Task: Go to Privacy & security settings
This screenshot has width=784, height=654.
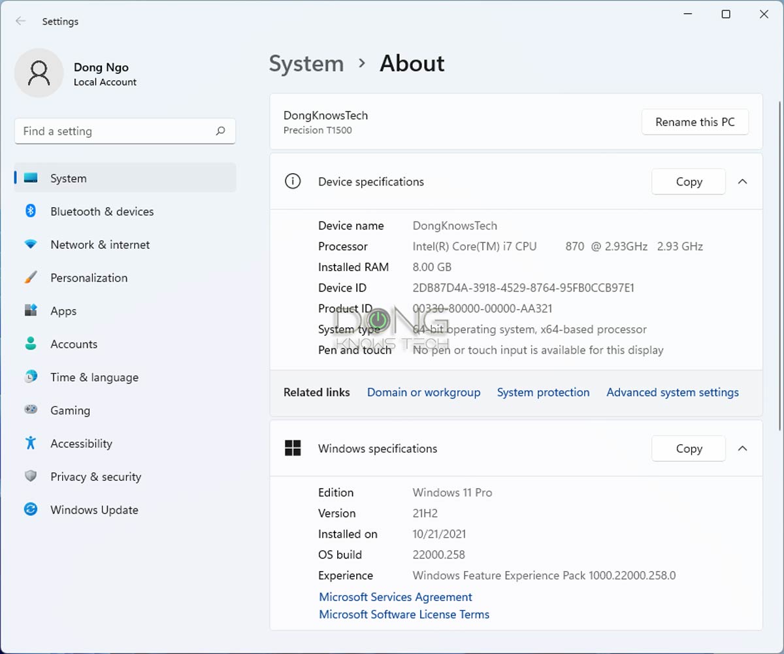Action: [x=125, y=476]
